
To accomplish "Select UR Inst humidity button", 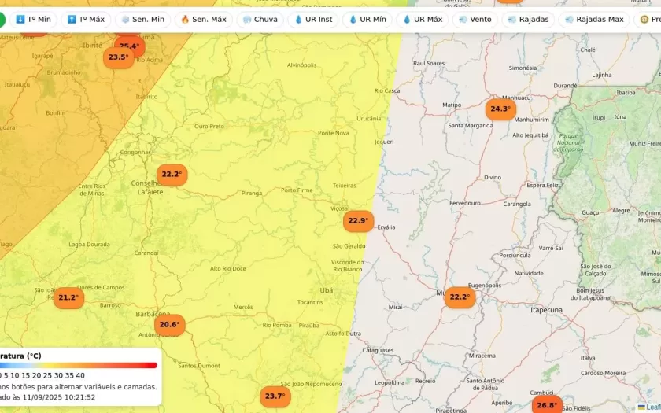I will 313,20.
